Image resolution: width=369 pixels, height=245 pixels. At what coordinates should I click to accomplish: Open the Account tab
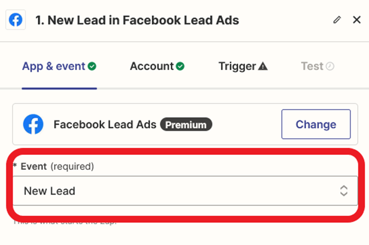(152, 66)
